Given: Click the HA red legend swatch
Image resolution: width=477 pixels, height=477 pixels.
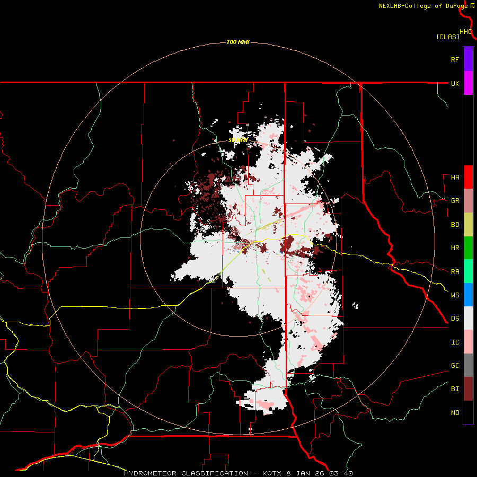Looking at the screenshot, I should point(468,177).
